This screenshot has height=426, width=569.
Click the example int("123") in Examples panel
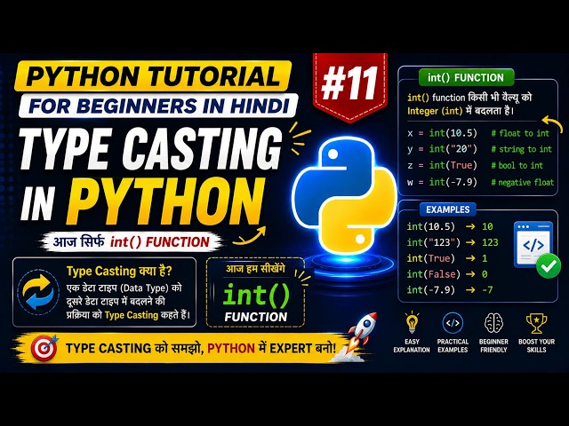pyautogui.click(x=434, y=242)
